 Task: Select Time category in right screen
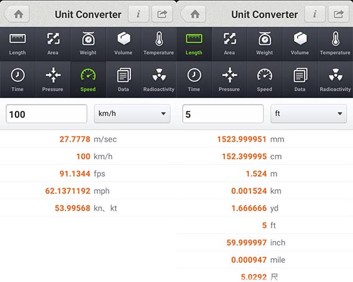(x=194, y=79)
